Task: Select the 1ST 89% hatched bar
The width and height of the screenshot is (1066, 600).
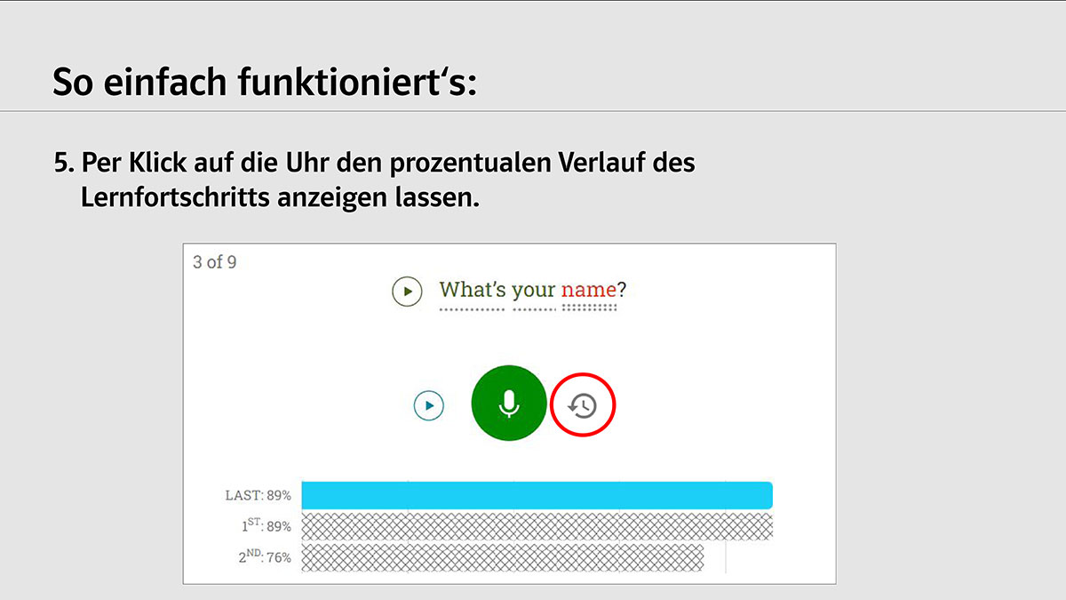Action: tap(537, 526)
